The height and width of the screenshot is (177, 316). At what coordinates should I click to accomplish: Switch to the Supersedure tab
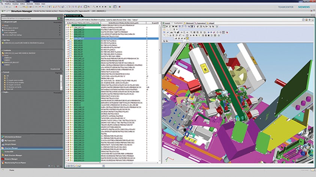point(200,23)
